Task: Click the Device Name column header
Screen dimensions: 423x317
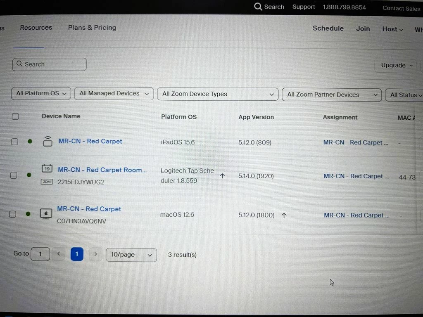Action: [x=61, y=116]
